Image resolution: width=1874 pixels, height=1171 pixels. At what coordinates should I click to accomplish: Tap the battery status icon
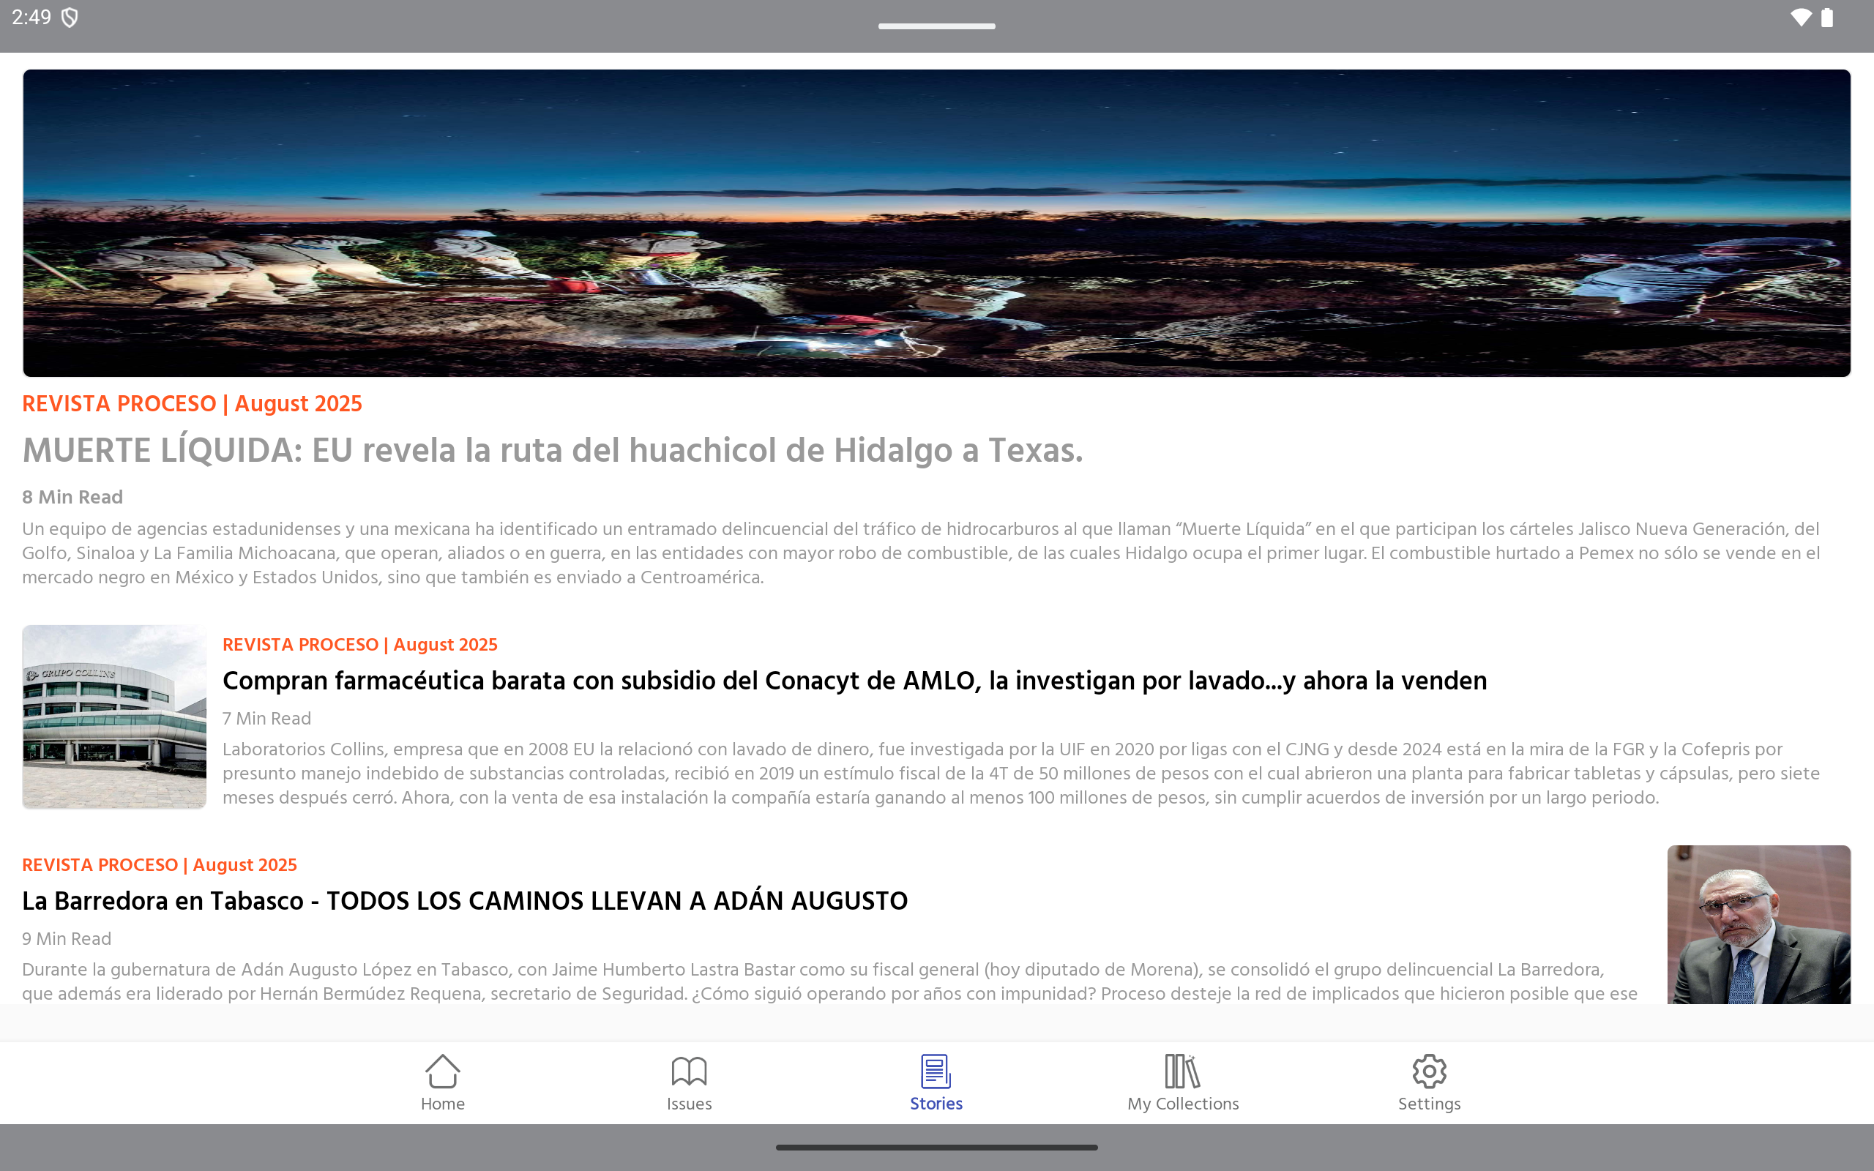point(1826,18)
